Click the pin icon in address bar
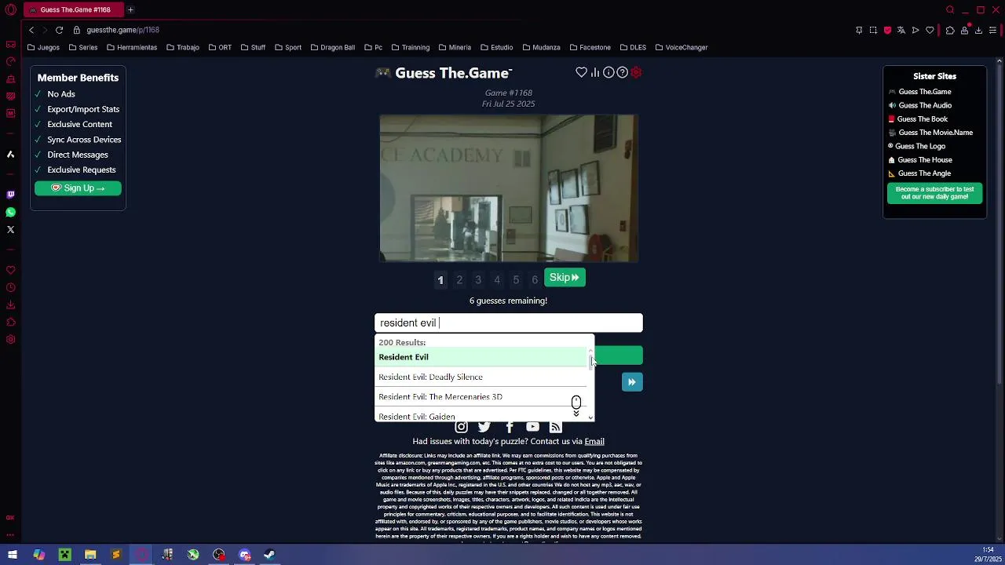The height and width of the screenshot is (565, 1005). pos(859,30)
